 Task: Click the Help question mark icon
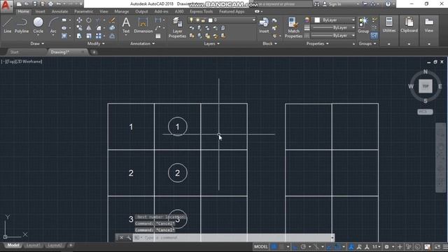(x=388, y=4)
